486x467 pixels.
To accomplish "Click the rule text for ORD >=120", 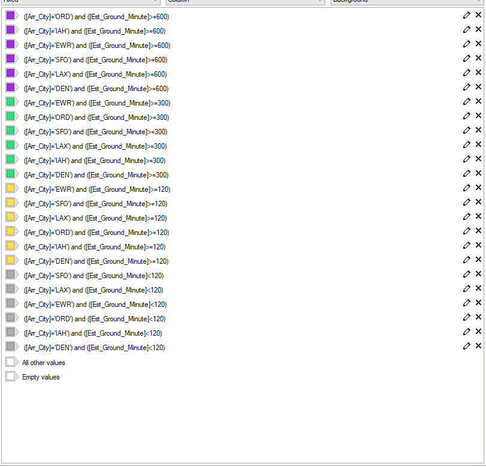I will click(x=96, y=233).
